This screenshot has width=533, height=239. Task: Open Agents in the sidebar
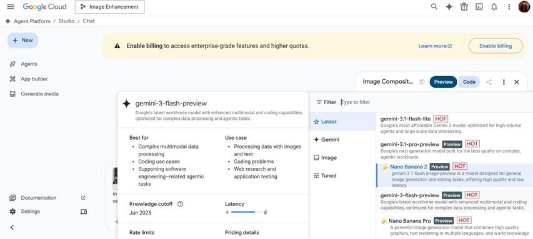[x=29, y=64]
